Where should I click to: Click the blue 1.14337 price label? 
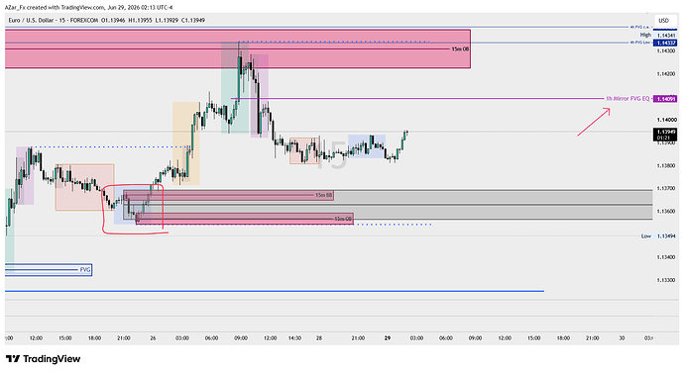pos(665,43)
